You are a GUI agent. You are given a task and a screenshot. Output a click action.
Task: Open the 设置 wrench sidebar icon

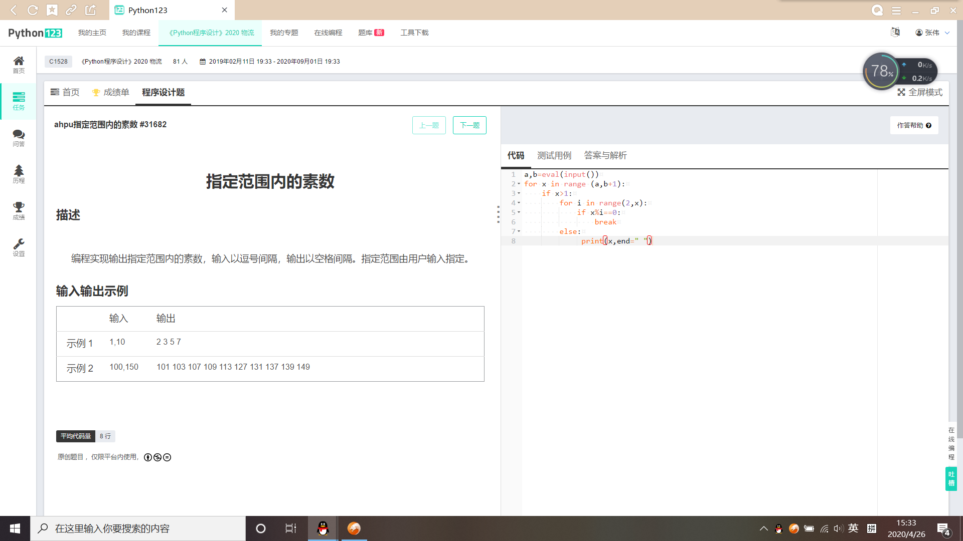(19, 247)
